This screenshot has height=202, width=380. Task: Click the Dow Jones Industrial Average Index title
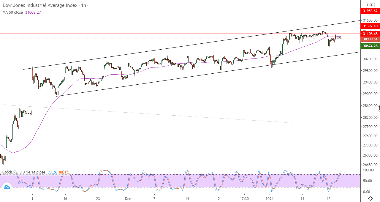click(x=40, y=5)
